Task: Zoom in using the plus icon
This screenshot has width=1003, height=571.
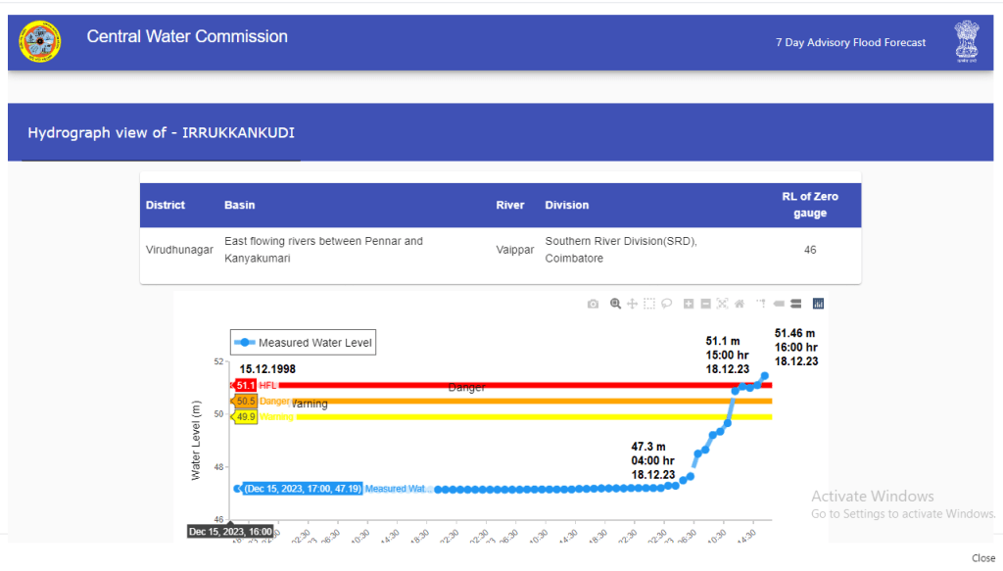Action: (689, 304)
